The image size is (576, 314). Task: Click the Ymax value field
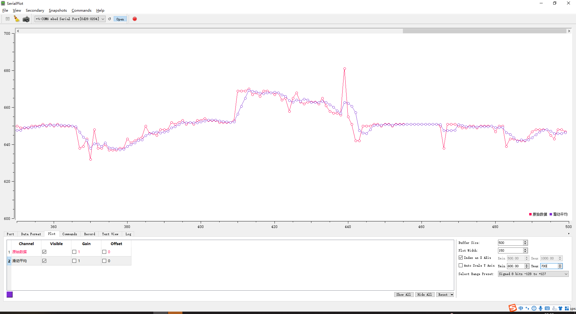pos(549,266)
